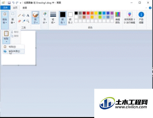Click the Save icon in title bar

click(x=9, y=3)
